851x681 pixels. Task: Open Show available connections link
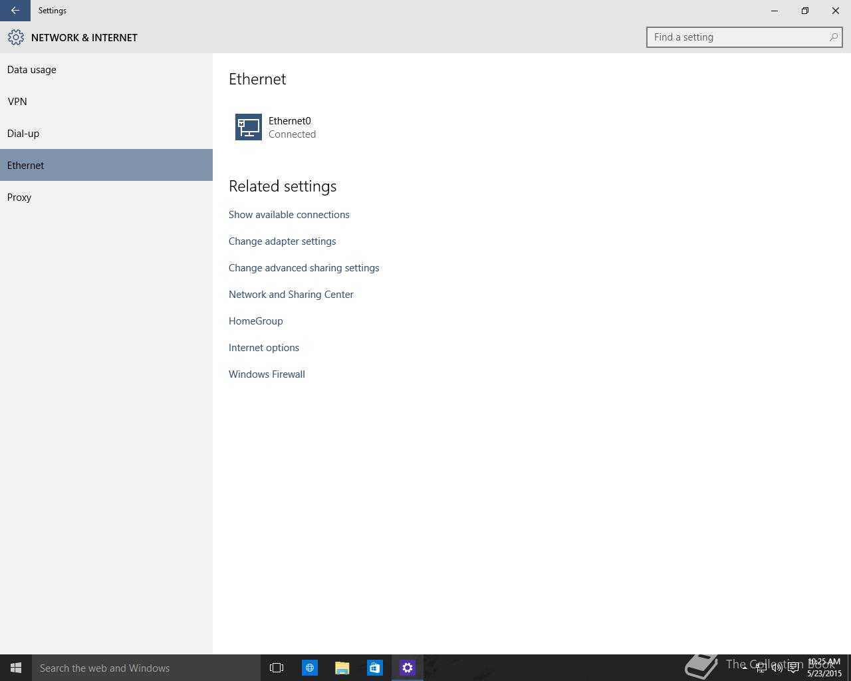pyautogui.click(x=289, y=215)
